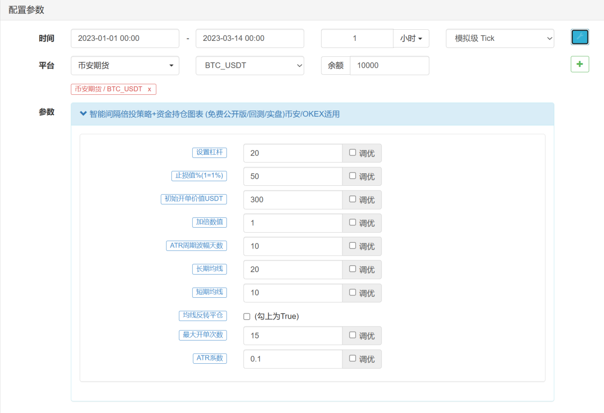
Task: Click the ATR系数 parameter label
Action: coord(210,358)
